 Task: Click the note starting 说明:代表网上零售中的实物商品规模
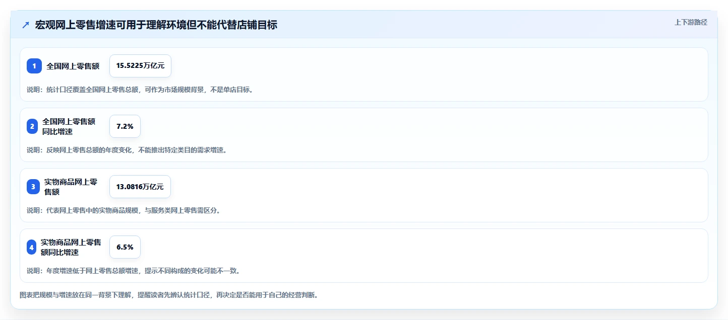coord(124,210)
